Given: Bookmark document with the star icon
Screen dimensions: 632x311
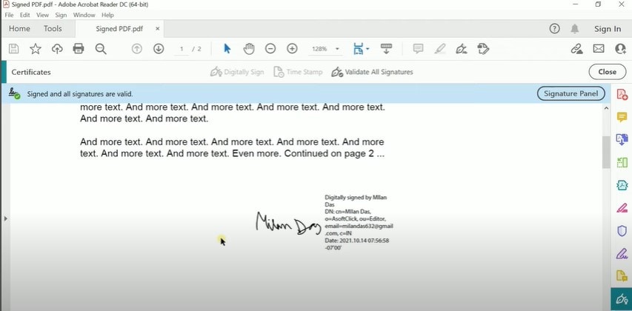Looking at the screenshot, I should point(36,49).
